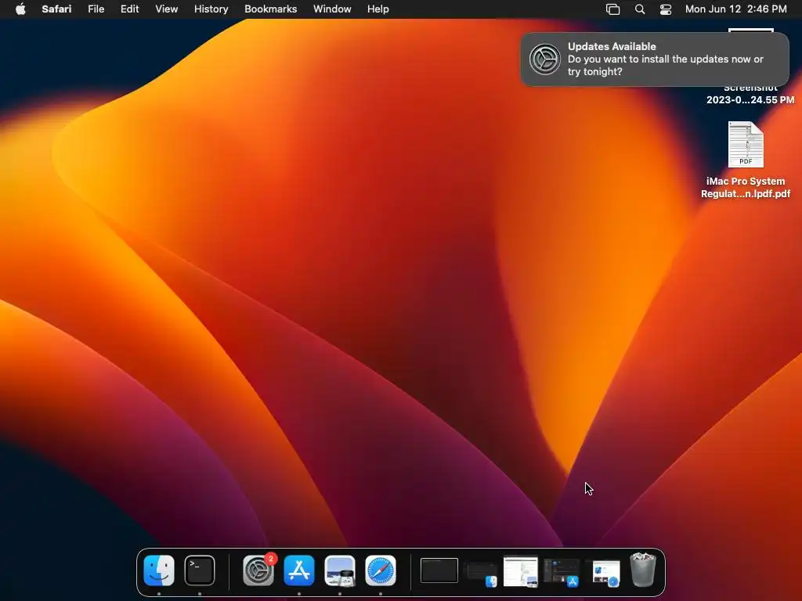Open System Settings with the red badge

click(x=258, y=570)
